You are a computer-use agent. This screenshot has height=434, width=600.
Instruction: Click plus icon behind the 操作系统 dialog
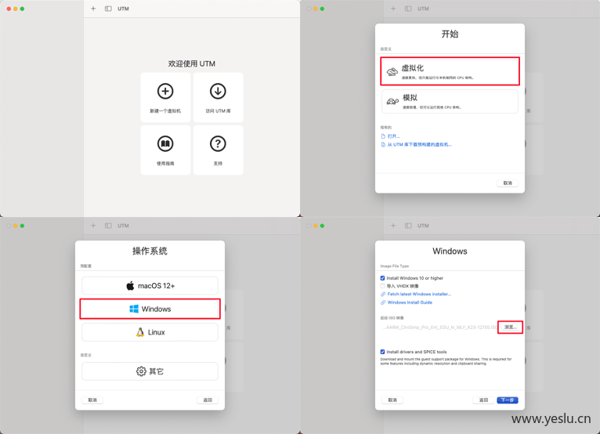pyautogui.click(x=93, y=226)
